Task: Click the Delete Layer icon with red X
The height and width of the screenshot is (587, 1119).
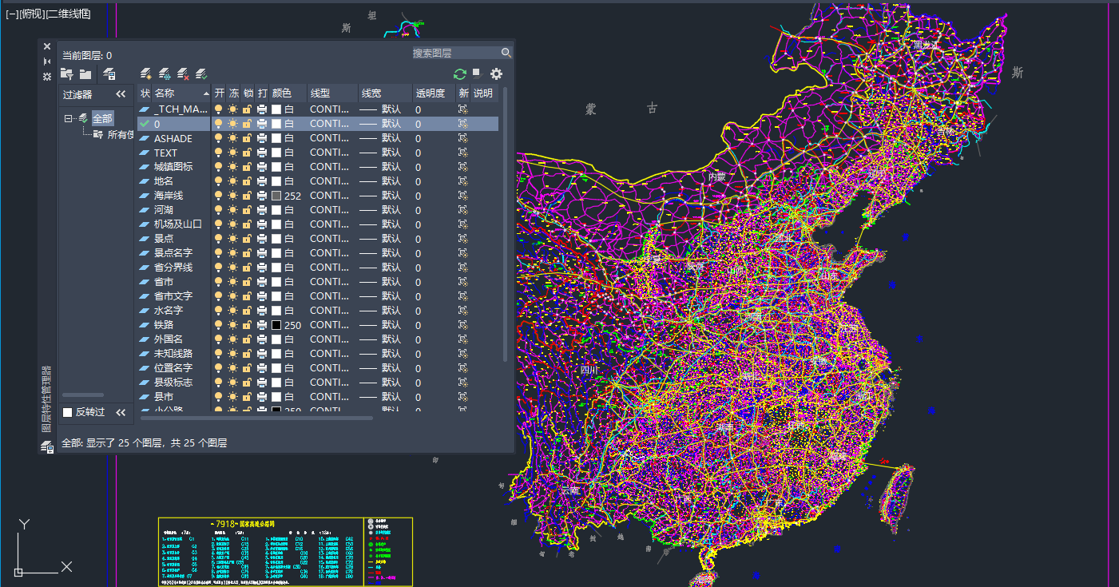Action: click(183, 74)
